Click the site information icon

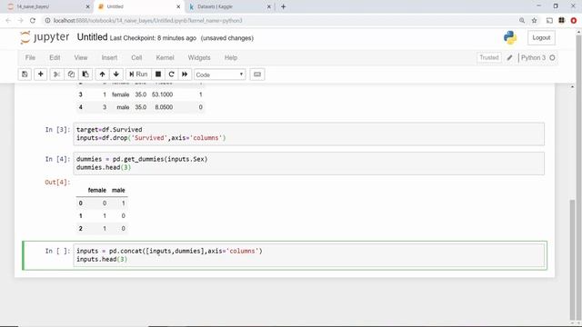47,21
